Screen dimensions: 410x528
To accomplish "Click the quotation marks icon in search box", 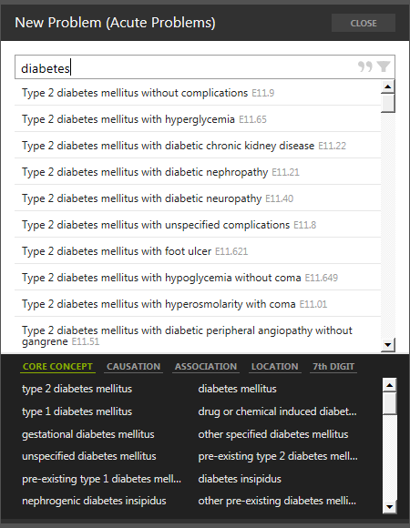I will 364,66.
